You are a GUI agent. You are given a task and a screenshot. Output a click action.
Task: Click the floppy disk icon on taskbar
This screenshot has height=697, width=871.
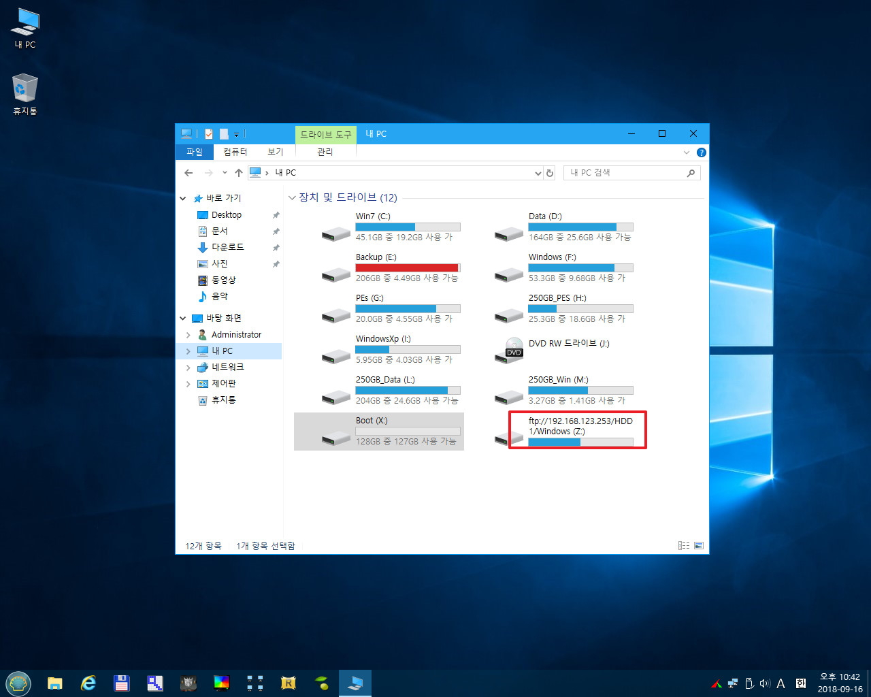coord(122,683)
